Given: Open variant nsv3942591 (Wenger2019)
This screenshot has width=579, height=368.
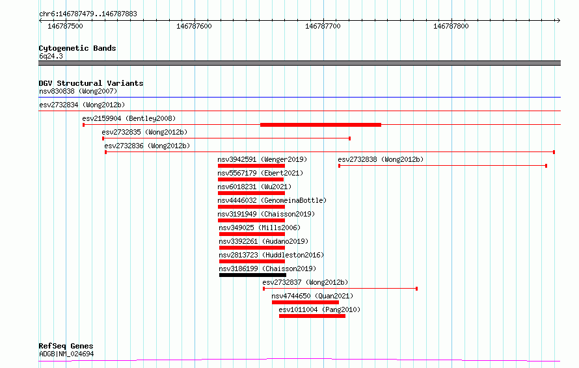Looking at the screenshot, I should [262, 159].
